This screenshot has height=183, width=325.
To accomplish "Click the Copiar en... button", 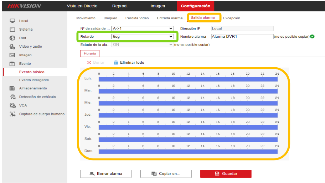I will coord(166,174).
